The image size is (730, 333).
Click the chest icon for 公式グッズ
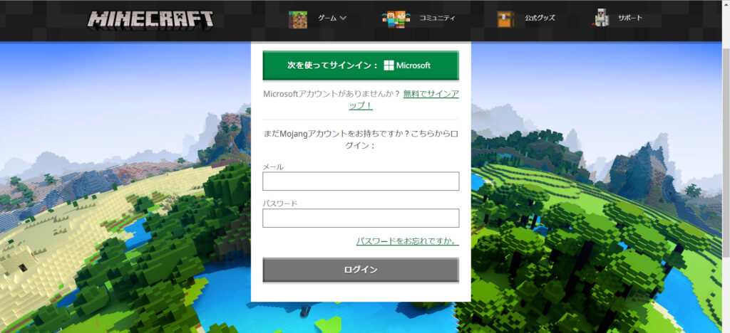[505, 19]
